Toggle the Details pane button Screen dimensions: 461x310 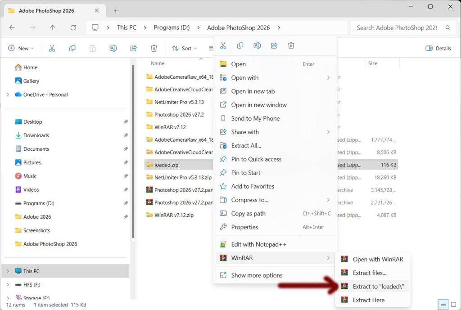coord(438,48)
